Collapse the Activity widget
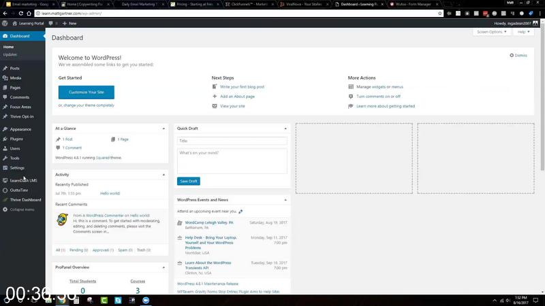The width and height of the screenshot is (545, 306). click(163, 175)
